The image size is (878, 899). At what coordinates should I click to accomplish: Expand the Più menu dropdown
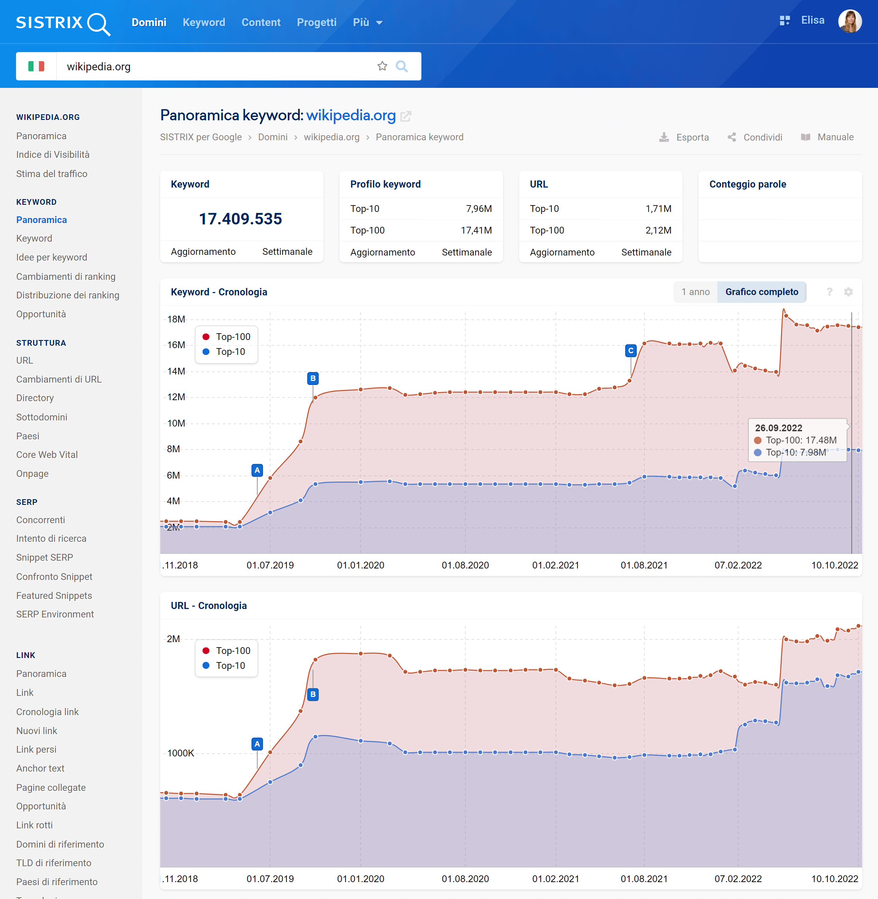367,23
